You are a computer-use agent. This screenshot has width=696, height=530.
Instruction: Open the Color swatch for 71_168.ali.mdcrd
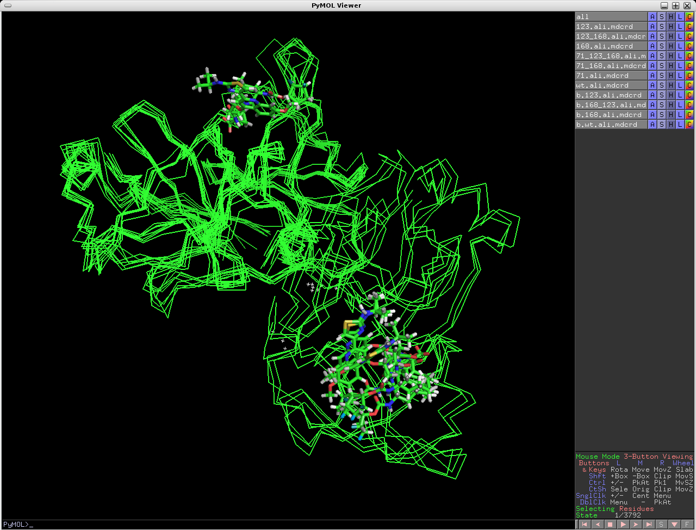tap(689, 66)
